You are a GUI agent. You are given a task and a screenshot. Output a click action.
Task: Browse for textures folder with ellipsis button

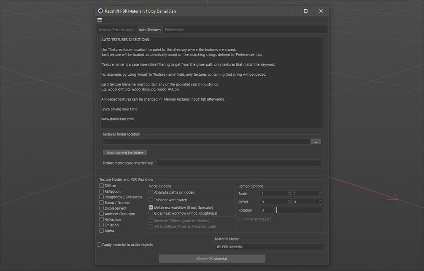pos(316,141)
